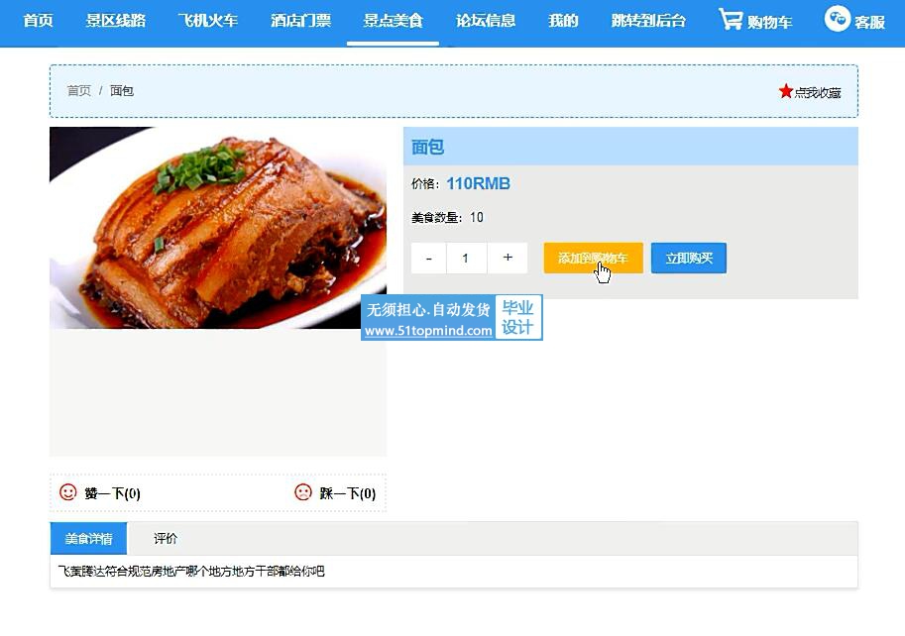The width and height of the screenshot is (905, 636).
Task: Add item to cart with yellow button
Action: tap(594, 258)
